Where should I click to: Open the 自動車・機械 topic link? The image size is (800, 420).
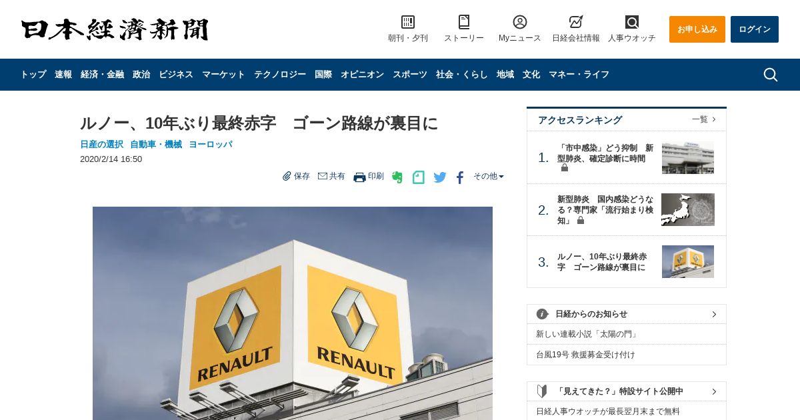[156, 144]
